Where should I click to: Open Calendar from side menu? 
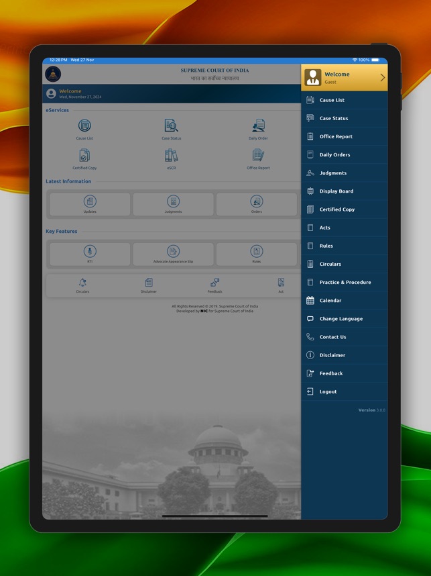(x=344, y=301)
